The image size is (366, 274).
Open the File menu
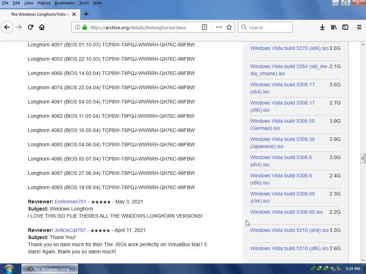[5, 3]
